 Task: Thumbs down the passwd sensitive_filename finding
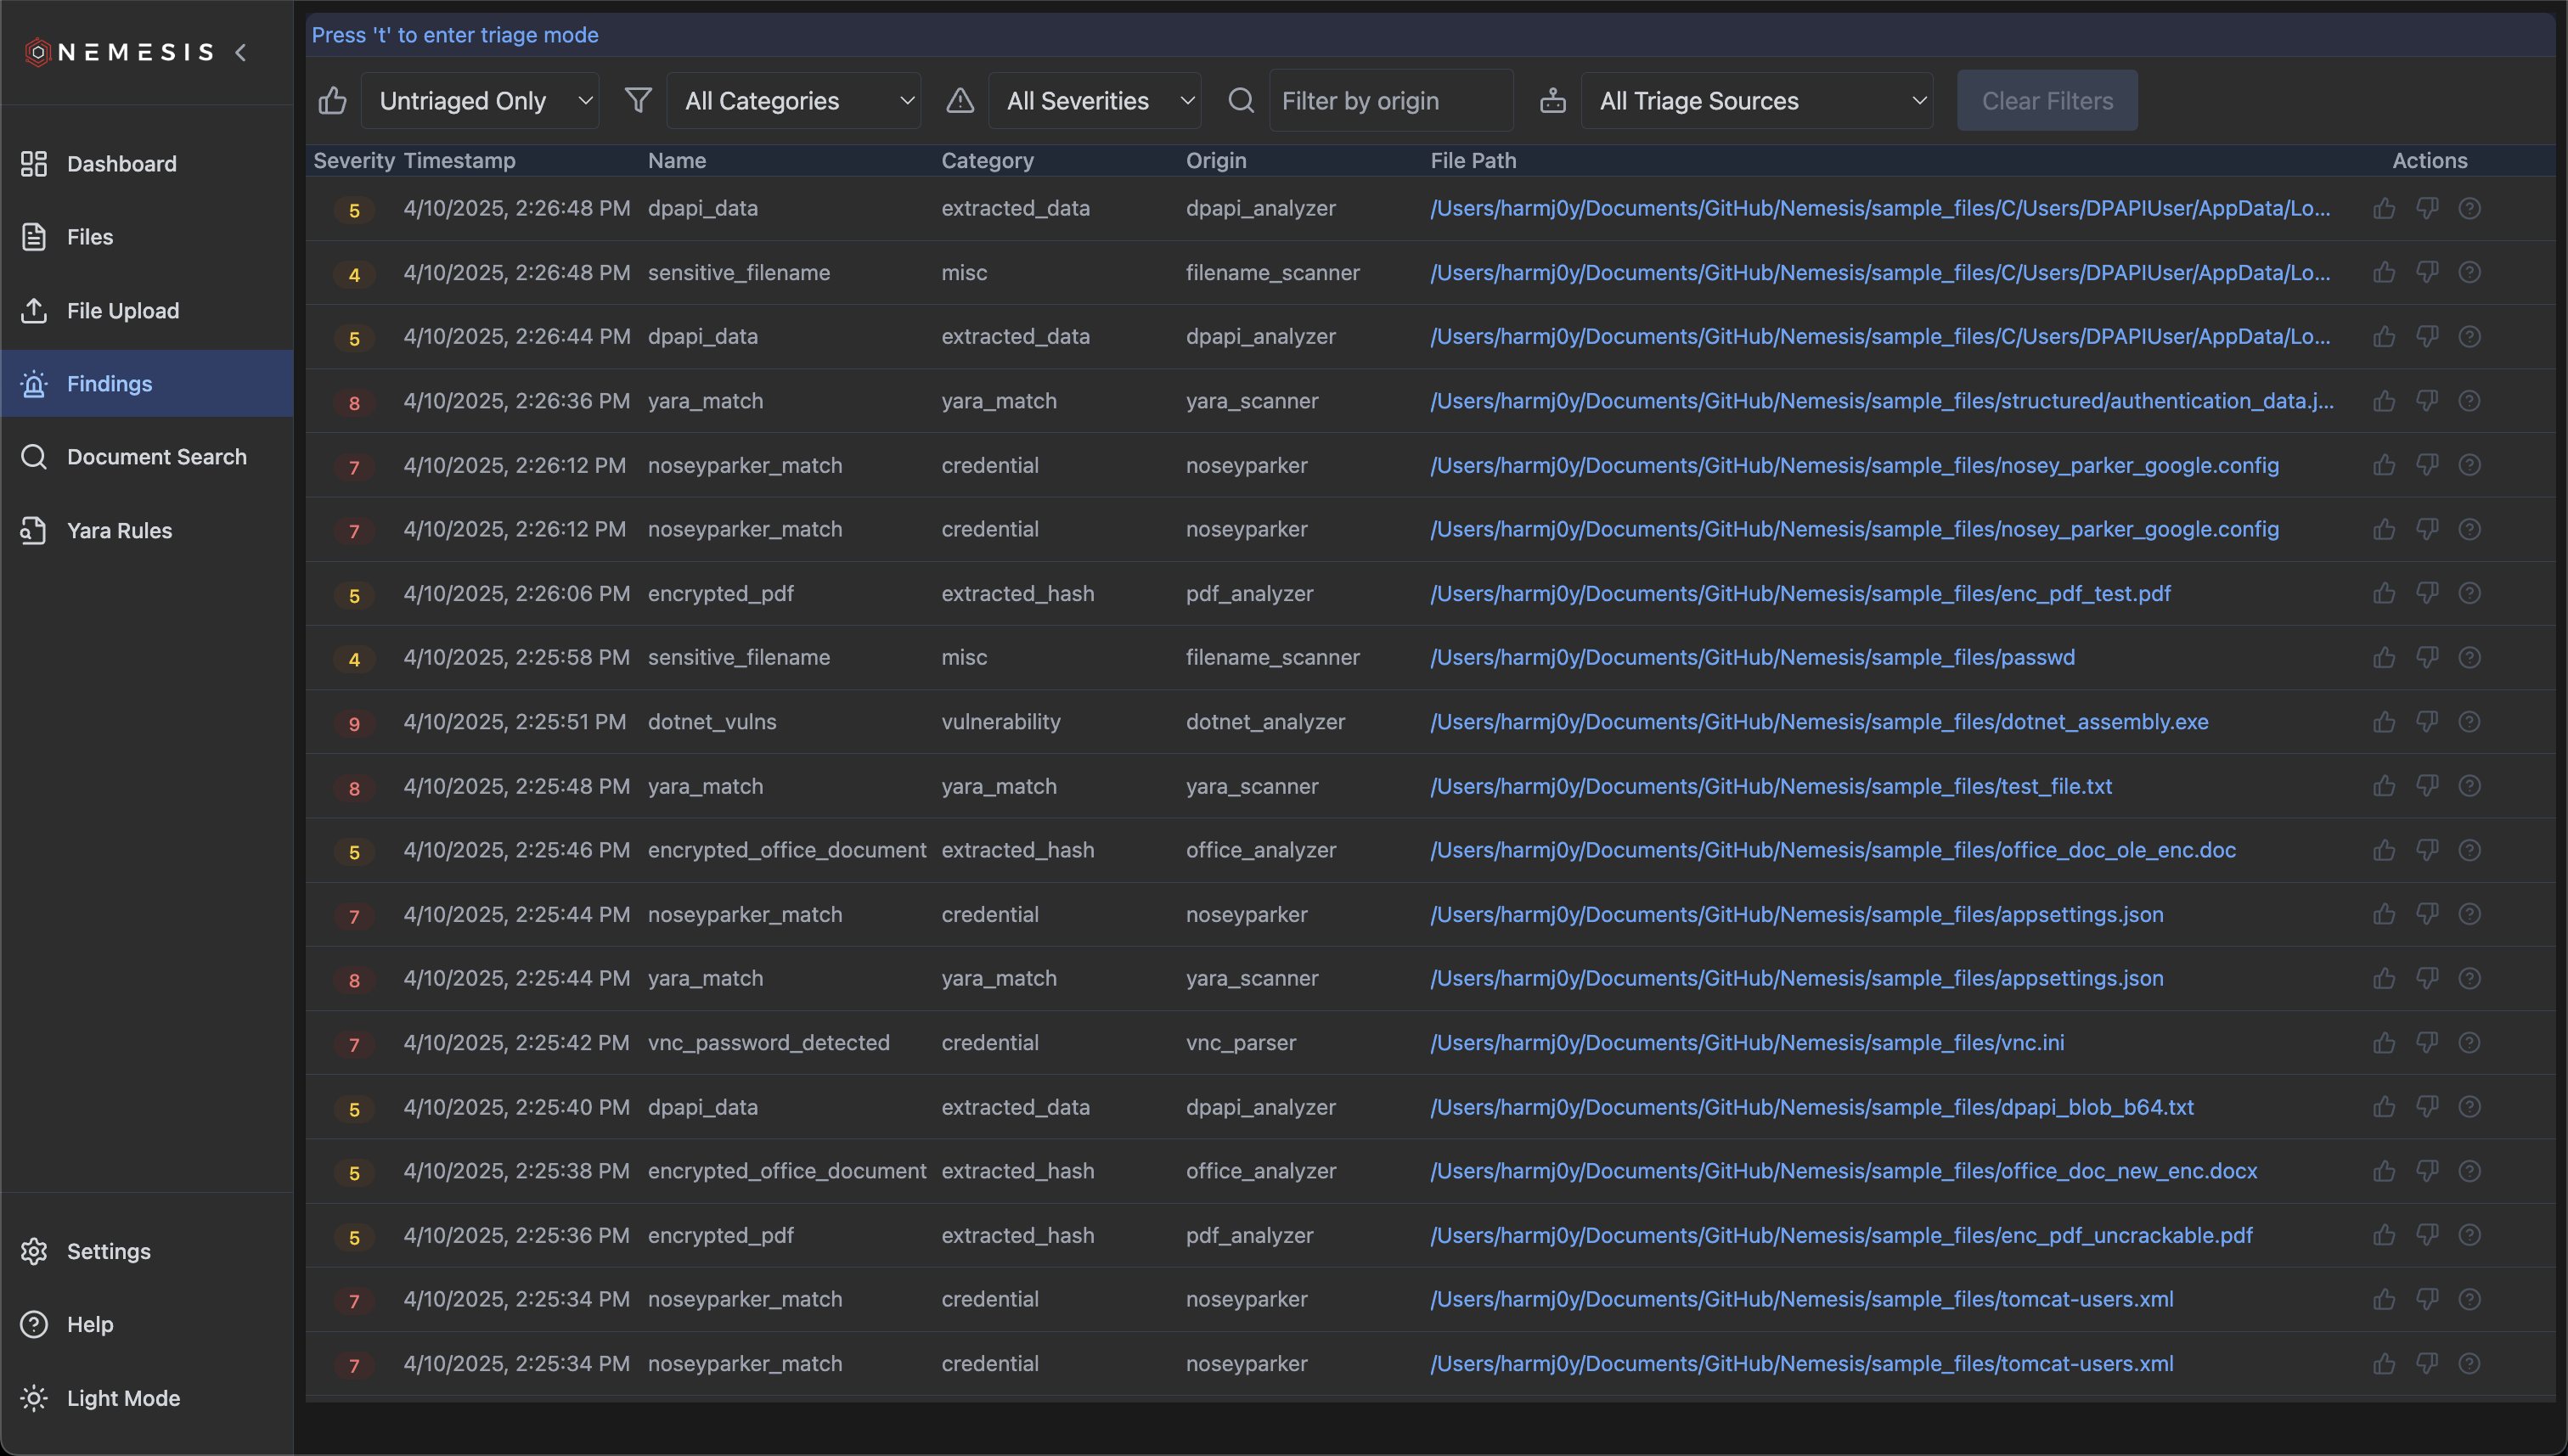coord(2427,657)
